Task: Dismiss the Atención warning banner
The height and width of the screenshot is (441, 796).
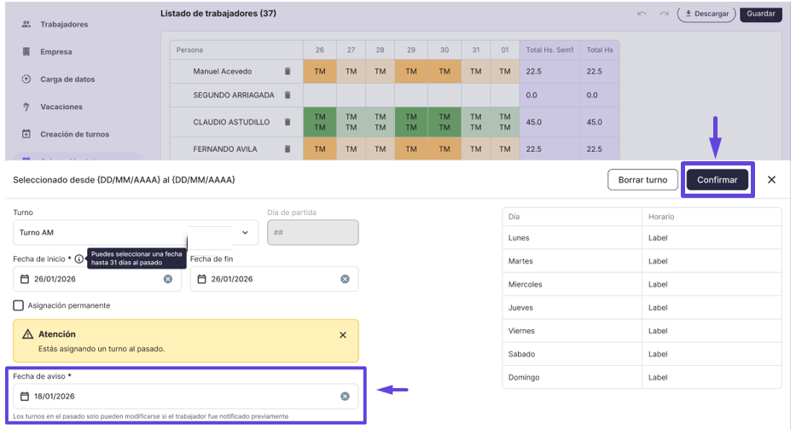Action: point(343,335)
